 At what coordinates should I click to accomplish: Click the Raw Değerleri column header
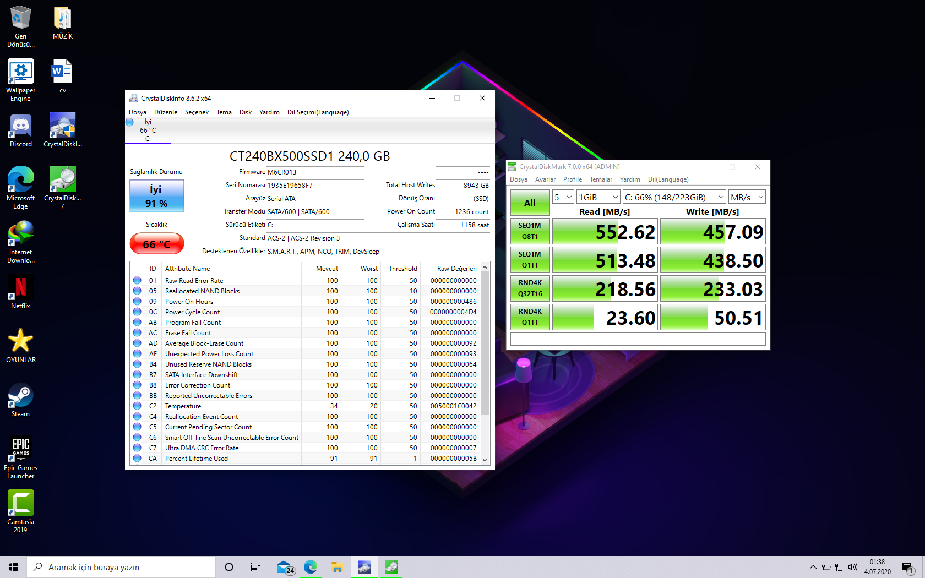450,269
